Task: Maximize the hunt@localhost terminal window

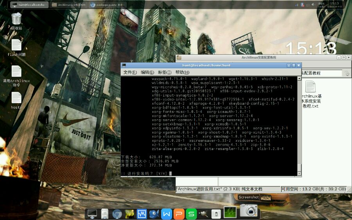Action: [x=294, y=65]
